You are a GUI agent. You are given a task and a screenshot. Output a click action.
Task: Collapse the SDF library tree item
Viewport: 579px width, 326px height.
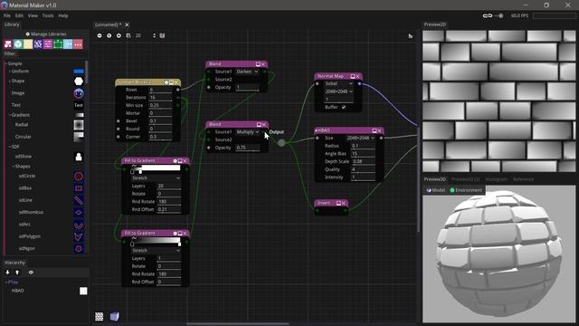click(x=10, y=147)
